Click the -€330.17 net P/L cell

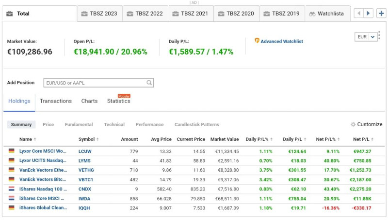[x=361, y=208]
